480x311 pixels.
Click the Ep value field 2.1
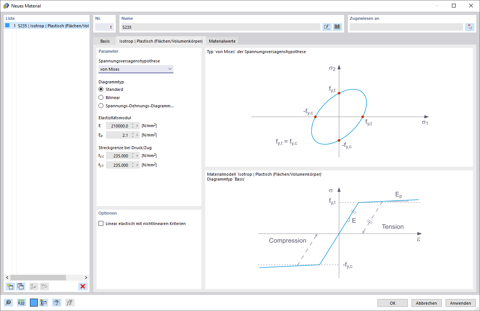click(118, 135)
